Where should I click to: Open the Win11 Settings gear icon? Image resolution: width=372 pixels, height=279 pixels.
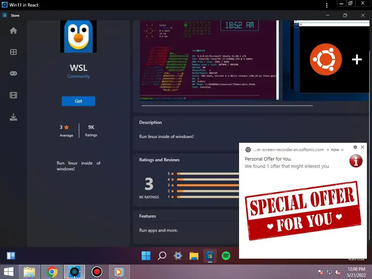178,256
